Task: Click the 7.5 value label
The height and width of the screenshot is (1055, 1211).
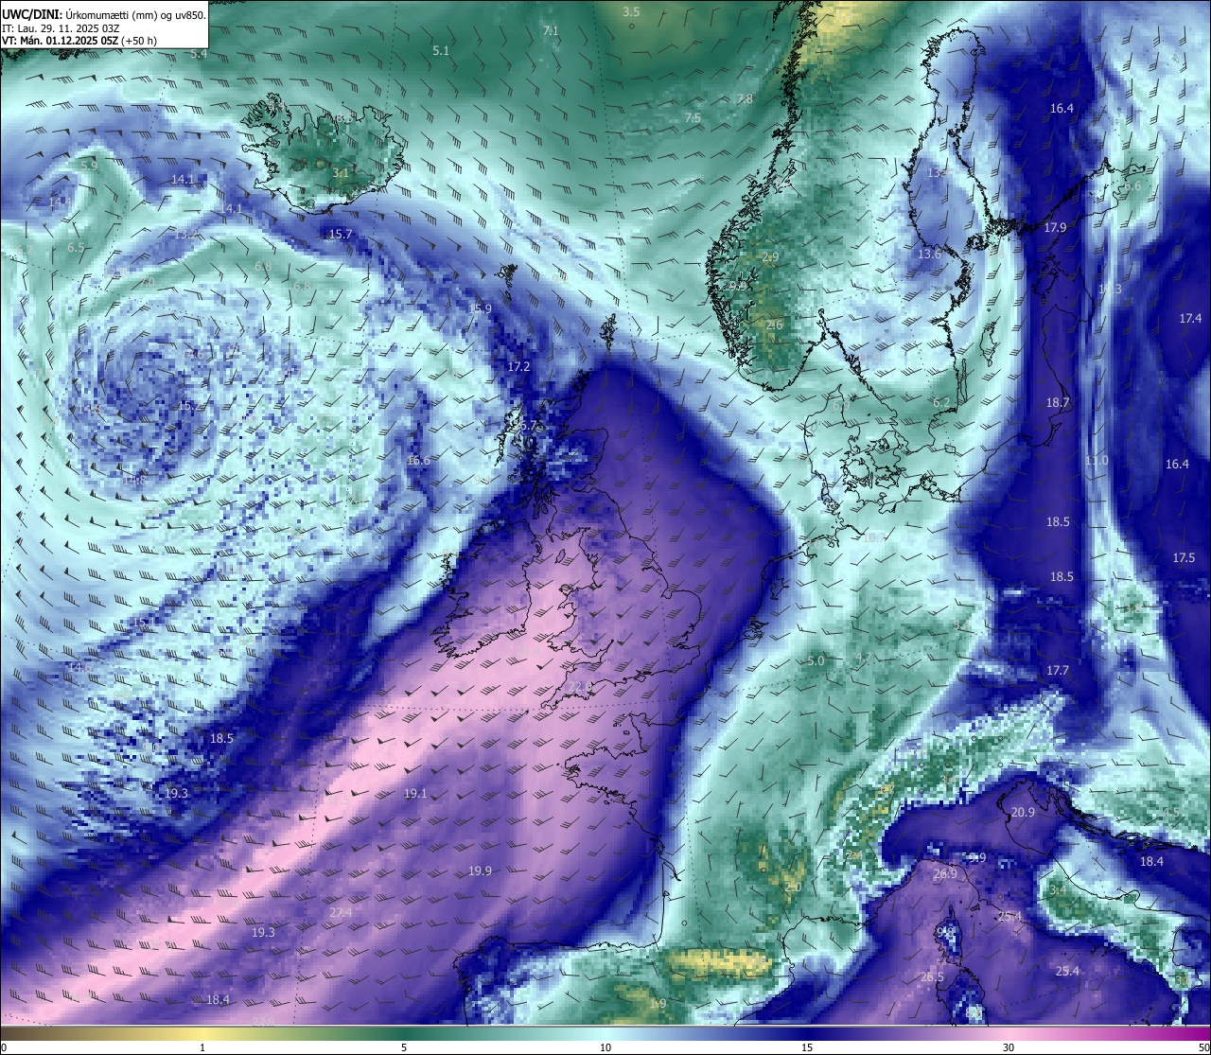Action: pos(693,117)
